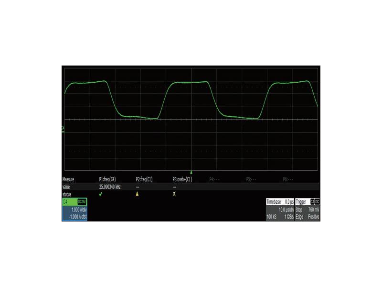The height and width of the screenshot is (287, 382).
Task: Click the crossed-out status icon under P3
Action: coord(174,194)
